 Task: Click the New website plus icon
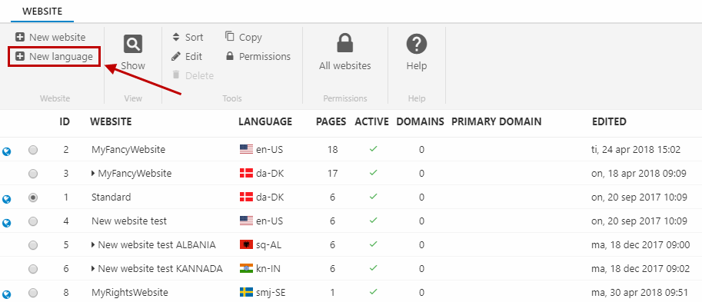click(x=20, y=37)
